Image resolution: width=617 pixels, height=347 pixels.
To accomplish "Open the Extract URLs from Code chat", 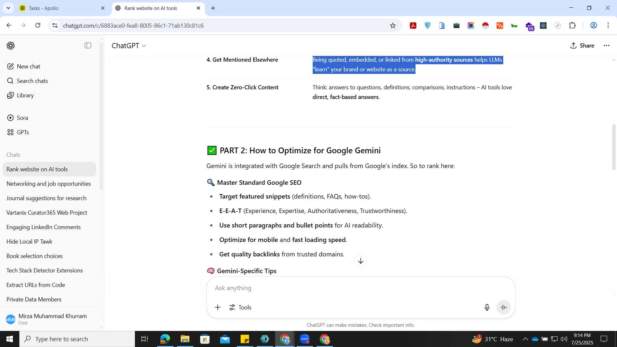I will click(49, 285).
